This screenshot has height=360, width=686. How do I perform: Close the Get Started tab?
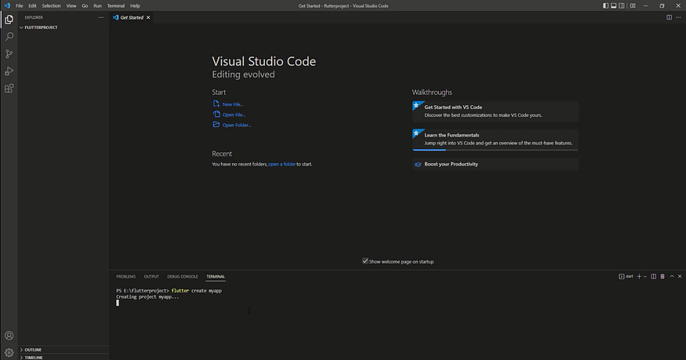coord(149,16)
